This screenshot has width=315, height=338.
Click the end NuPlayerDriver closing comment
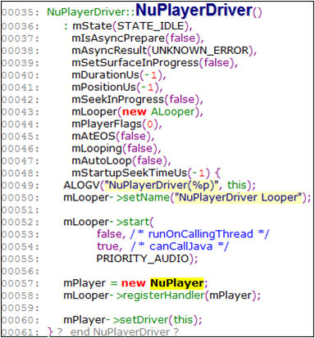pyautogui.click(x=118, y=332)
